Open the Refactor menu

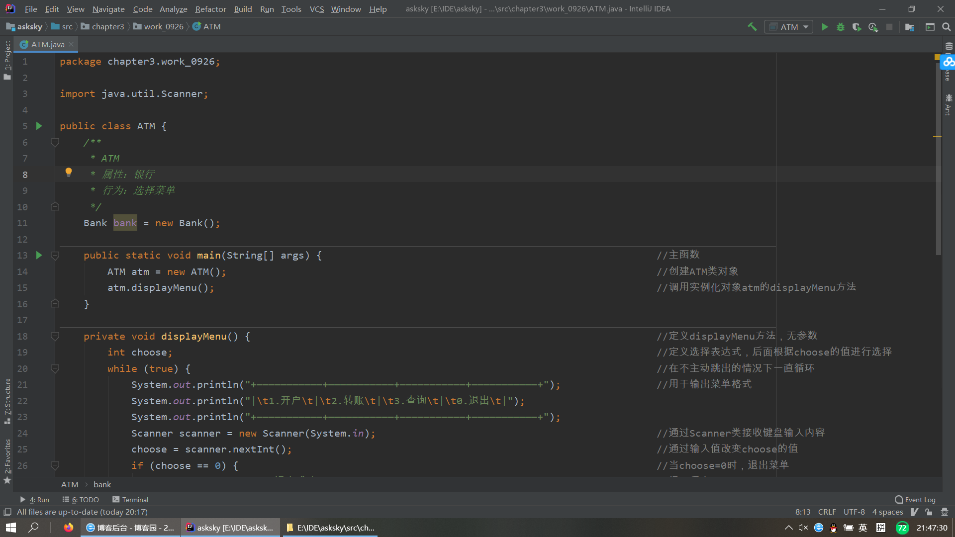click(210, 9)
